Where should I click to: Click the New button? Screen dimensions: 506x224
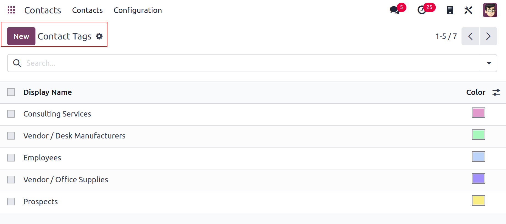(x=21, y=36)
